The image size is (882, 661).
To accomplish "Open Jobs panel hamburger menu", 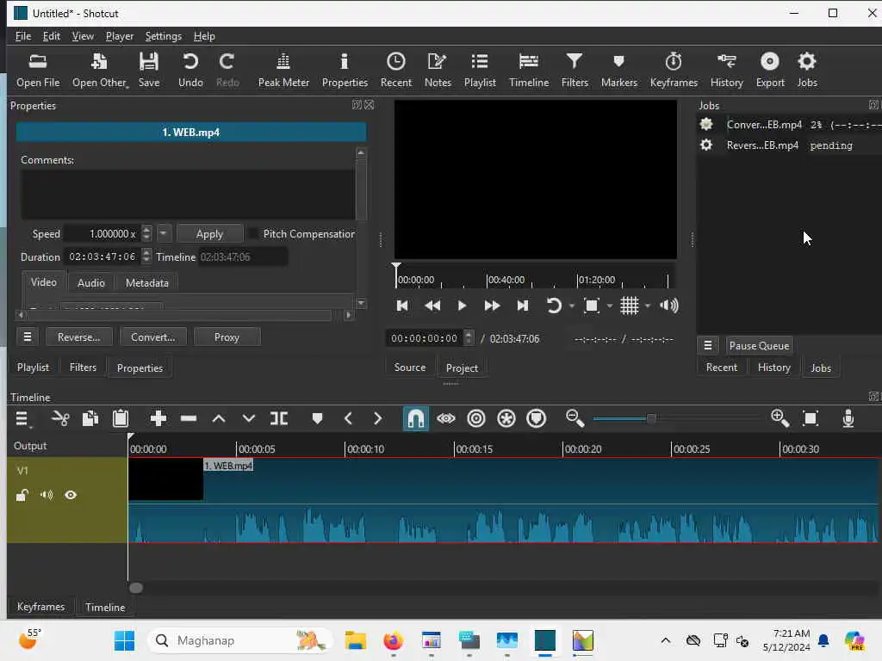I will [708, 346].
